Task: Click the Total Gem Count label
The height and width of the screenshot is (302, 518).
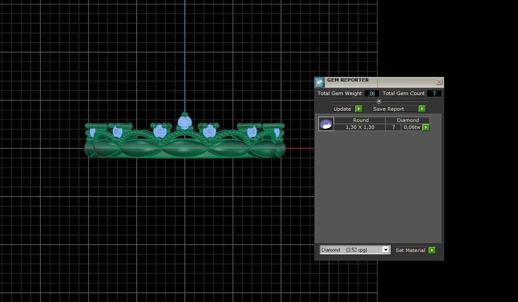Action: pos(403,94)
